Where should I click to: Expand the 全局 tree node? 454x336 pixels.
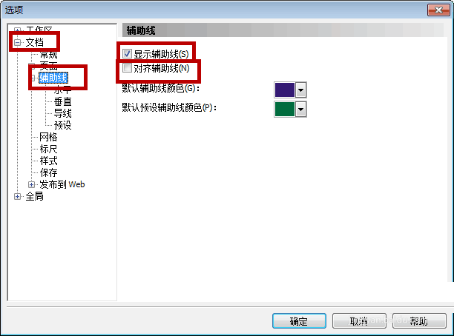[17, 196]
